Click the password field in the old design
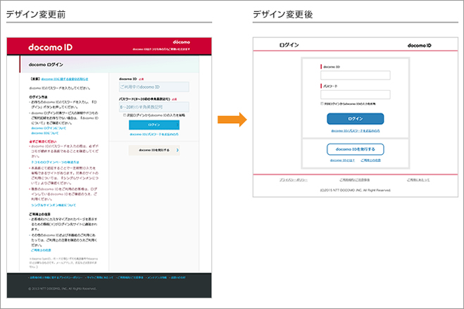Viewport: 464px width, 309px height. pyautogui.click(x=154, y=107)
